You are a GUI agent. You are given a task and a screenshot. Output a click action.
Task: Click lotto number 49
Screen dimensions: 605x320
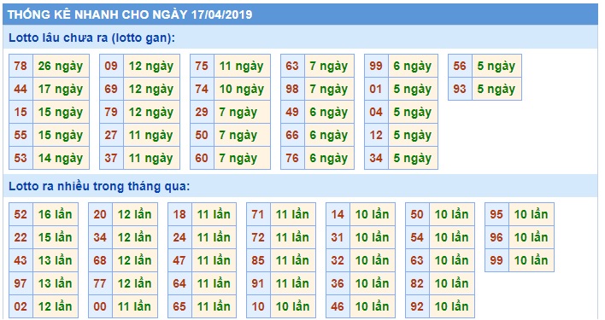pos(292,112)
